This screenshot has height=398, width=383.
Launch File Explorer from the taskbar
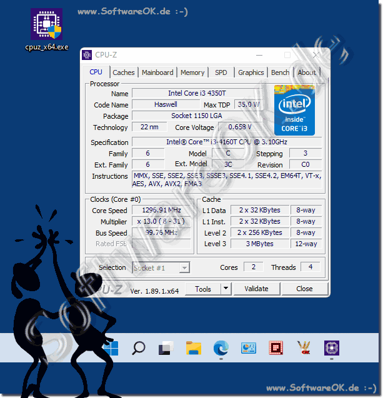point(194,348)
